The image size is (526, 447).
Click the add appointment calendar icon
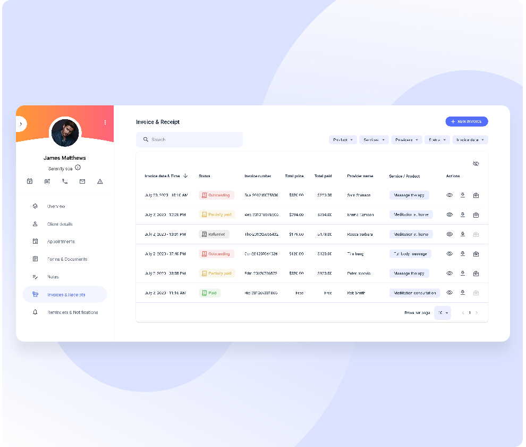[x=30, y=181]
